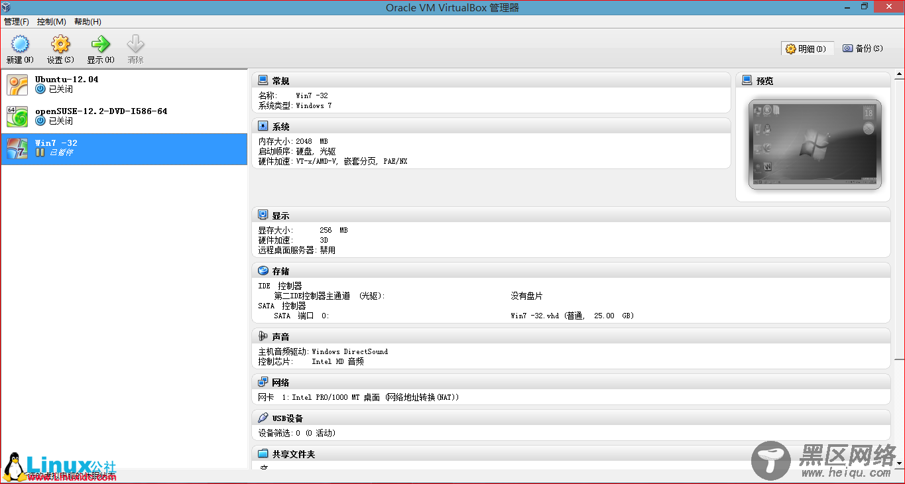The height and width of the screenshot is (484, 905).
Task: Click the Win7 -32 machine icon
Action: pyautogui.click(x=17, y=149)
